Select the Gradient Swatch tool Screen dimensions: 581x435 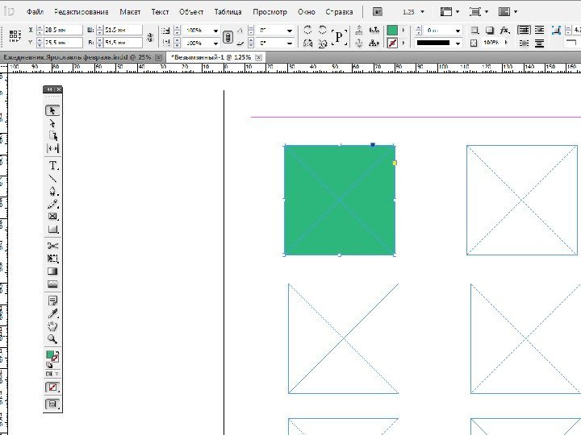pos(52,271)
